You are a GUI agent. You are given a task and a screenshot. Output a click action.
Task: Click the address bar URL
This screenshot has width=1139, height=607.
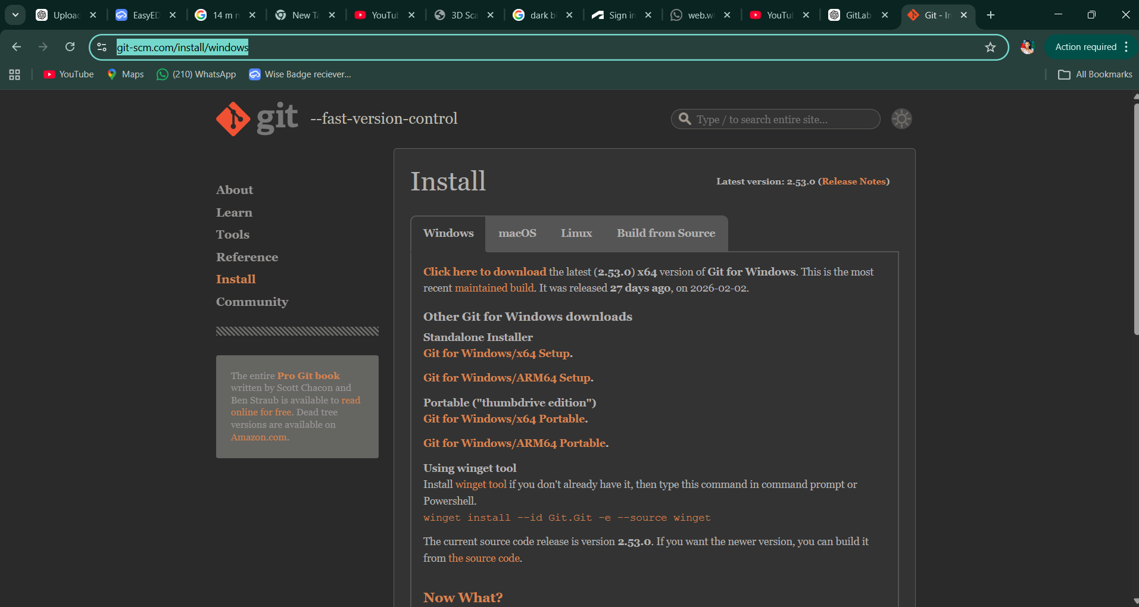tap(183, 47)
